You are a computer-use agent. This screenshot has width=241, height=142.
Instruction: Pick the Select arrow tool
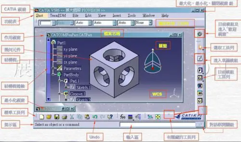[x=200, y=47]
